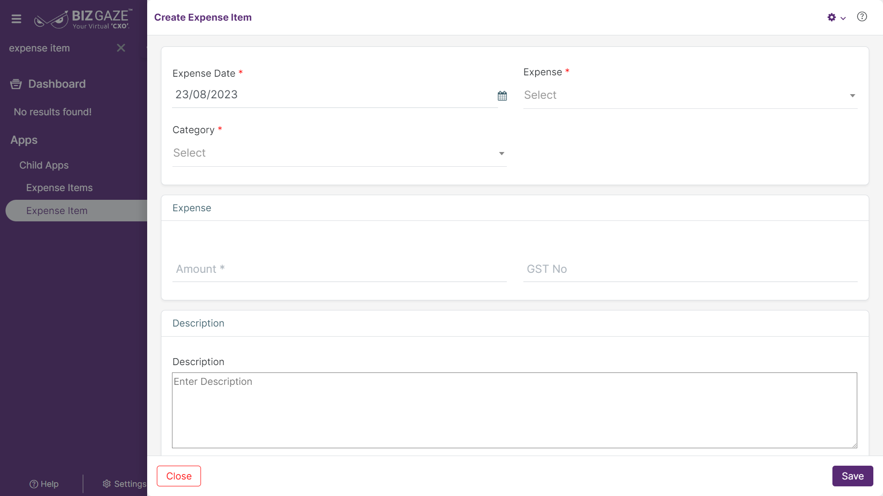Click the expense item search box

(60, 48)
